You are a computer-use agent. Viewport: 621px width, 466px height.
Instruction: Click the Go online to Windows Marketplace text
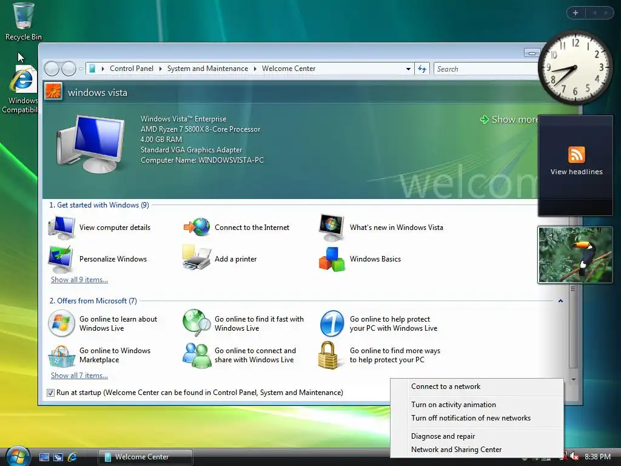click(x=115, y=356)
